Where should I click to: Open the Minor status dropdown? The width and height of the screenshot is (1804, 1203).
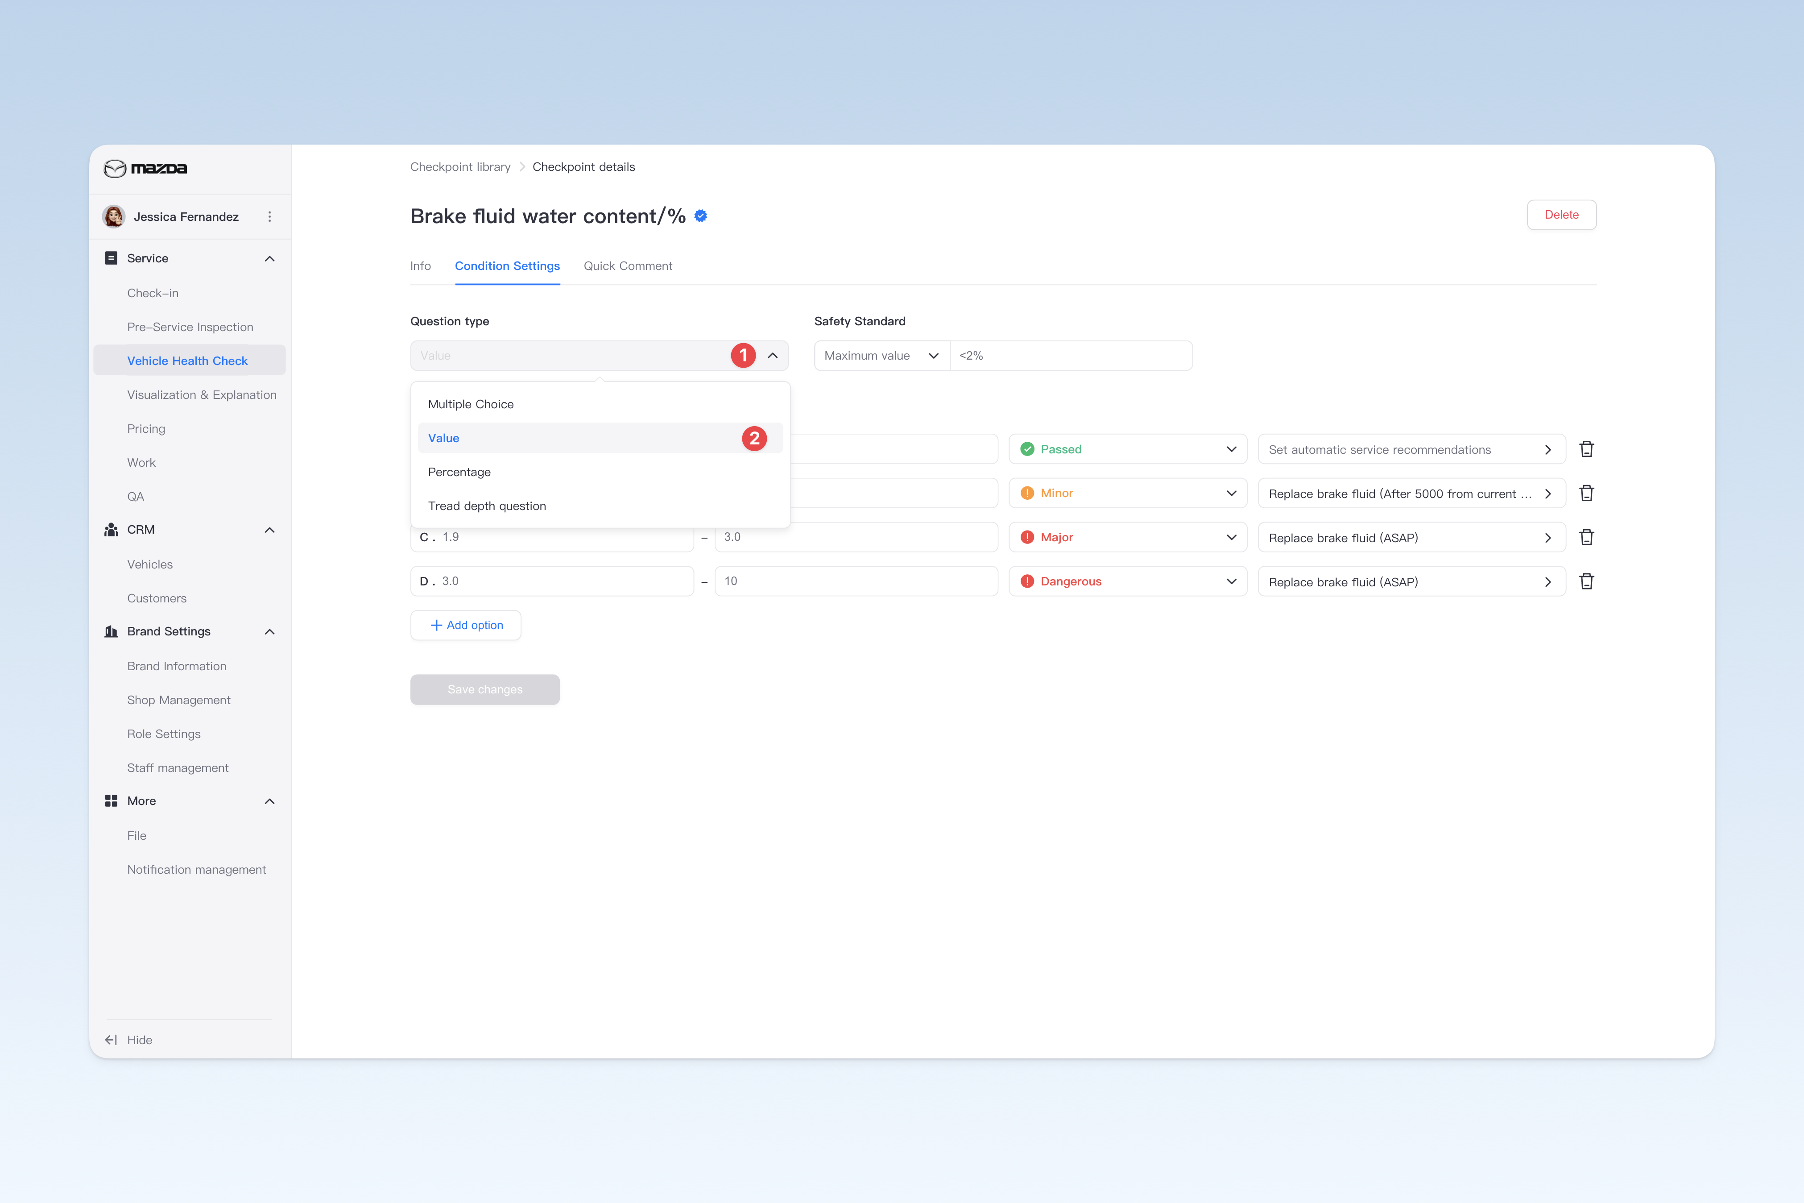coord(1128,494)
